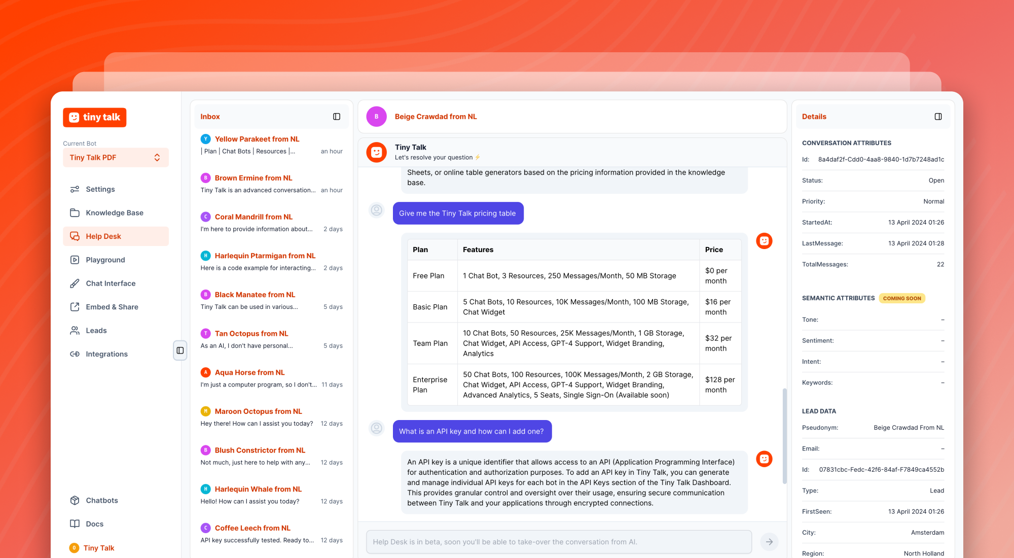Click the Chat Interface brush icon

tap(75, 284)
